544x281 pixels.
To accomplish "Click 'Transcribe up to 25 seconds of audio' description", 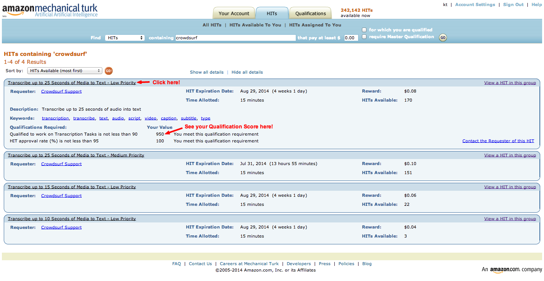I will [91, 109].
